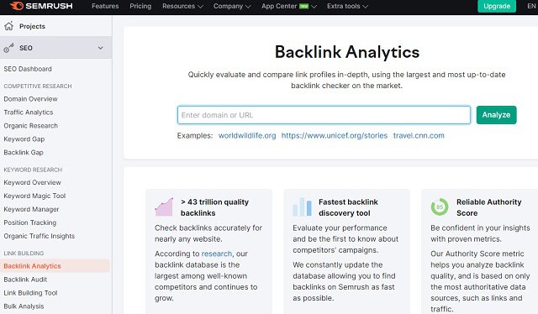Open the Extra tools dropdown
The image size is (538, 314).
click(x=347, y=6)
